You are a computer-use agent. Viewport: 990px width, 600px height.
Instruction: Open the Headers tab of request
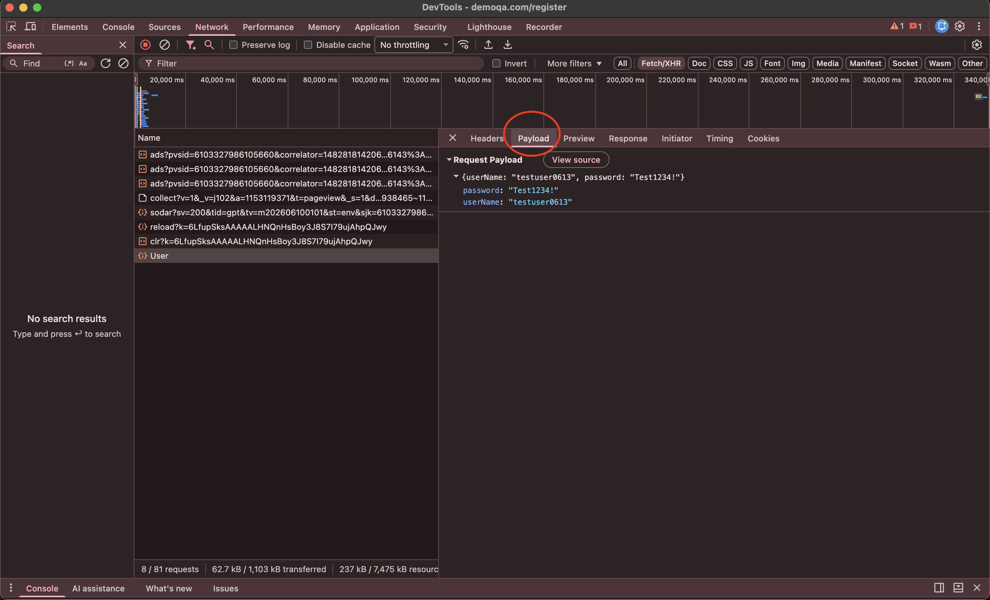point(486,138)
